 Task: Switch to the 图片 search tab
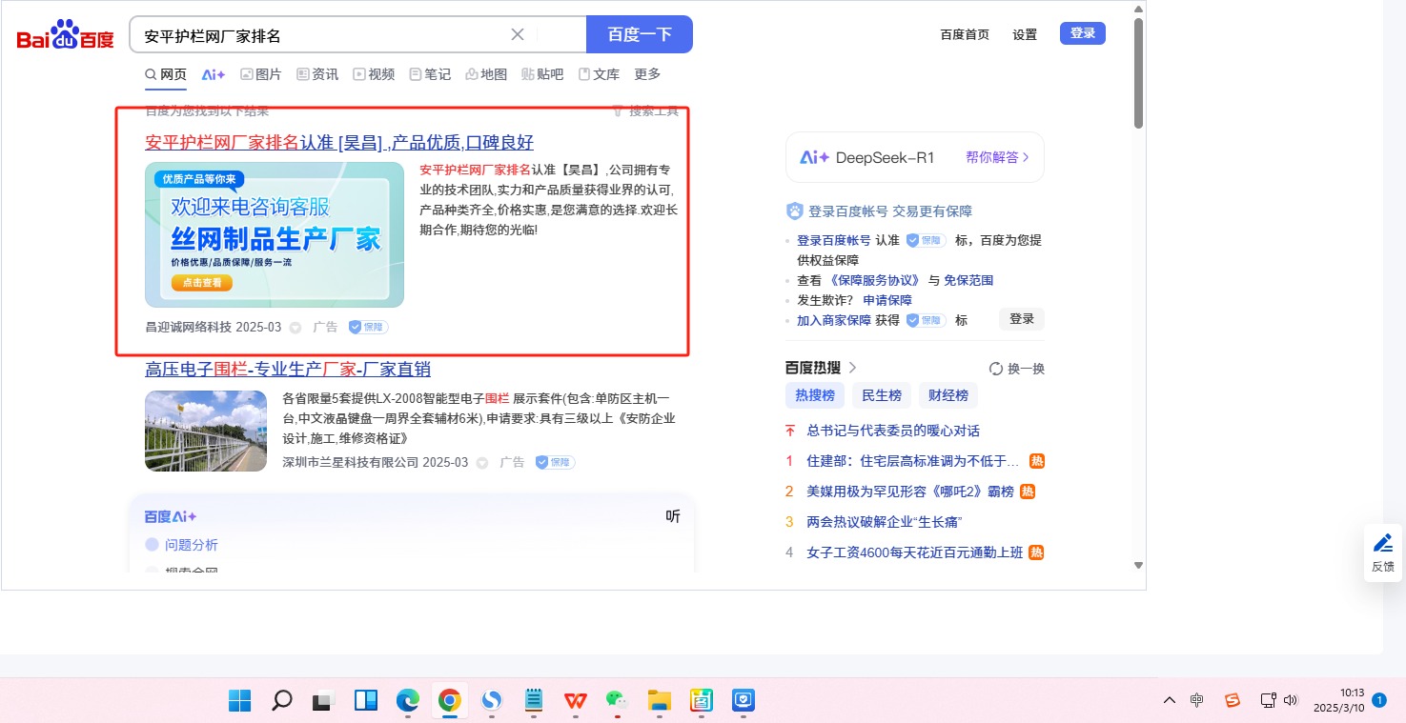pos(260,74)
